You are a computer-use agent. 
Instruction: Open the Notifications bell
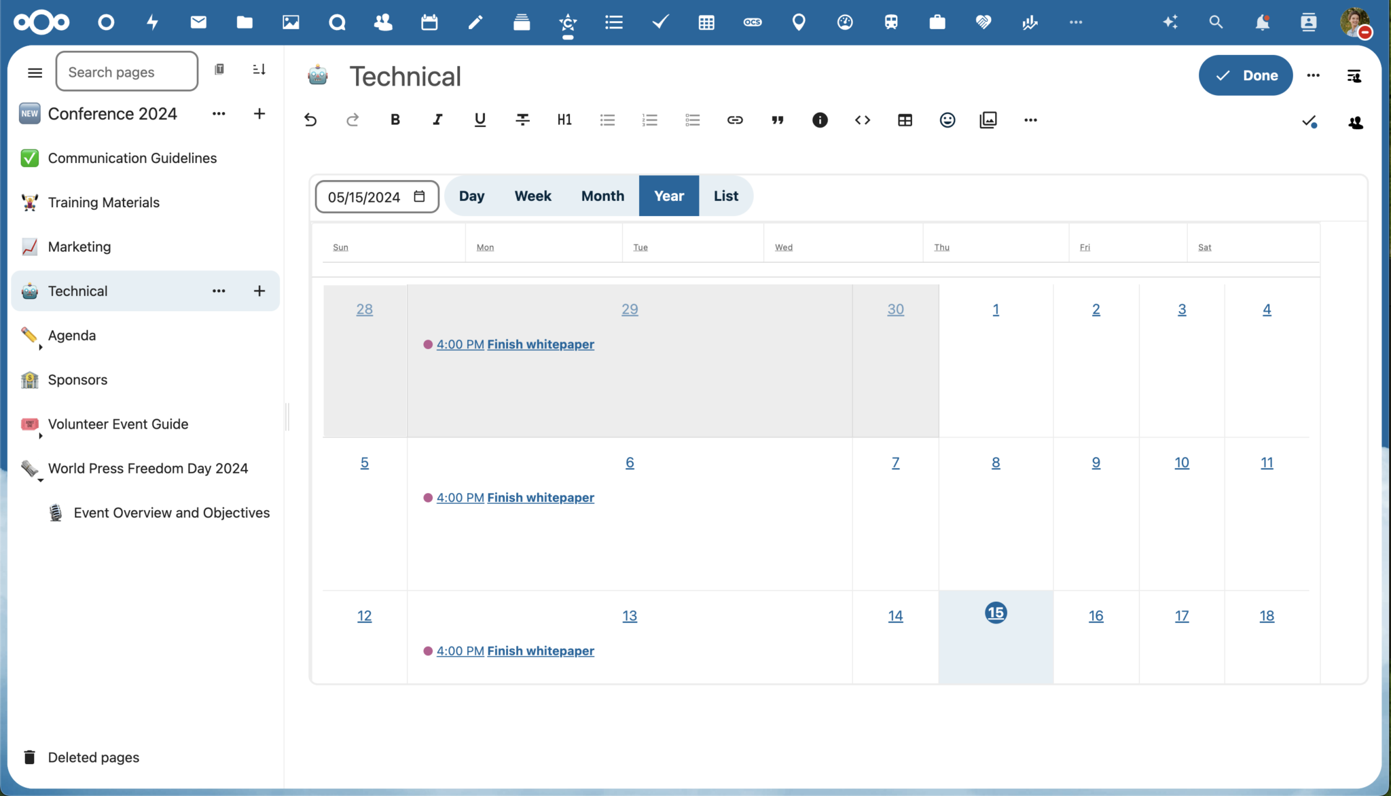pyautogui.click(x=1262, y=22)
